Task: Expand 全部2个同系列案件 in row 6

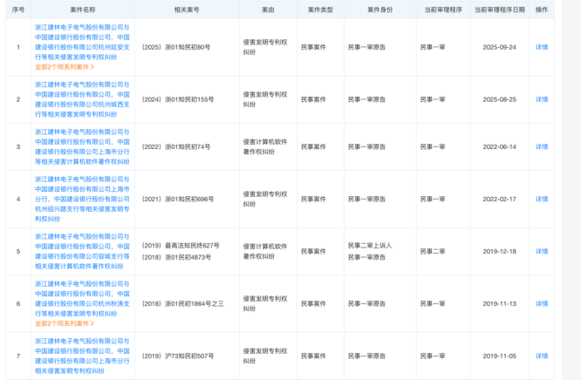Action: [x=65, y=322]
